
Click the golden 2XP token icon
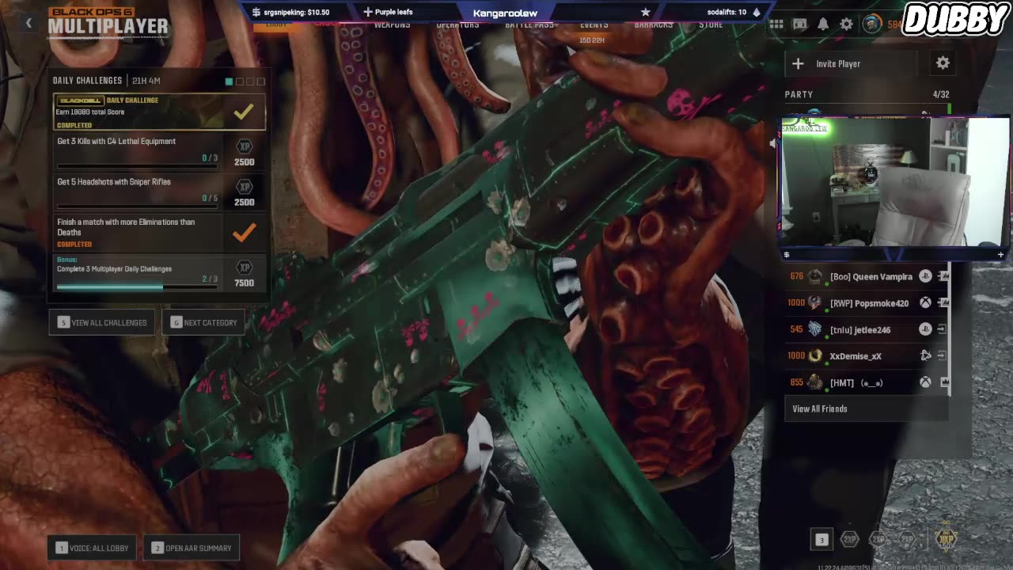coord(947,538)
